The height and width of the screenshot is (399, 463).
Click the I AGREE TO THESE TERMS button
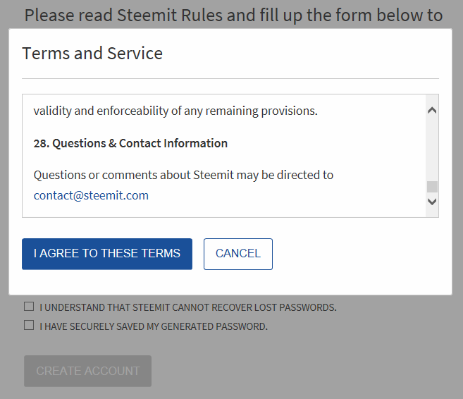tap(107, 254)
